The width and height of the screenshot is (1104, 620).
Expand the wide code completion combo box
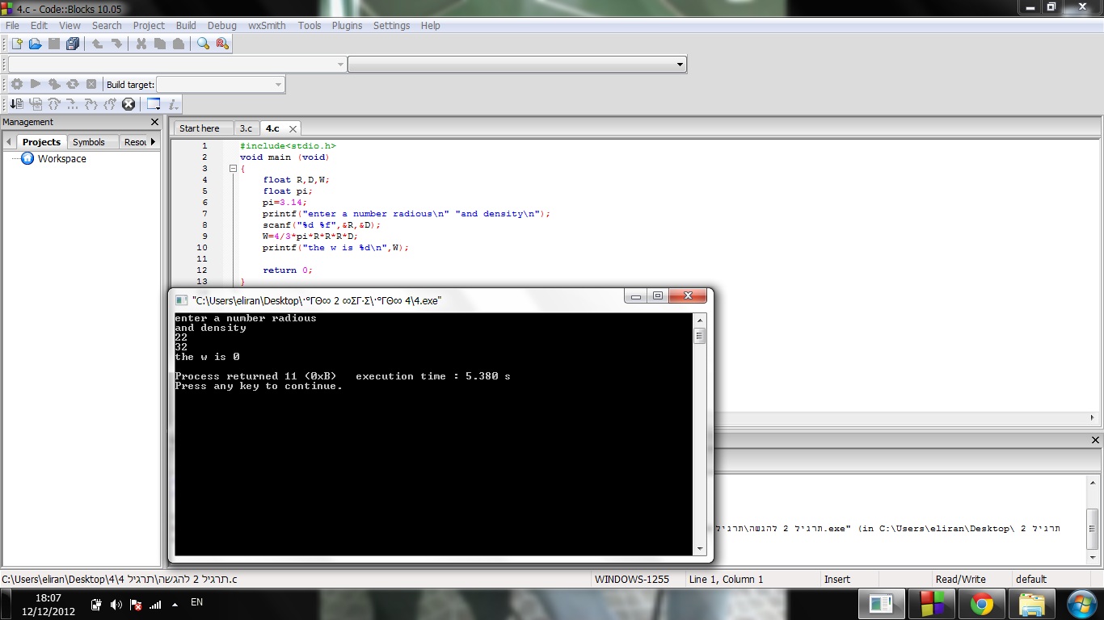(680, 65)
